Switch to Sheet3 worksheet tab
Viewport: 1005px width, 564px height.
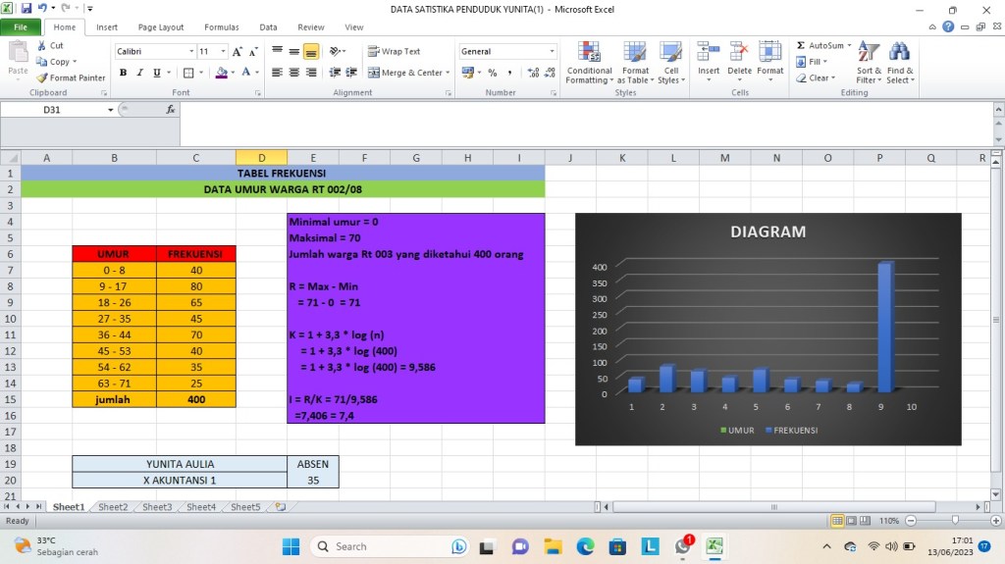coord(157,507)
